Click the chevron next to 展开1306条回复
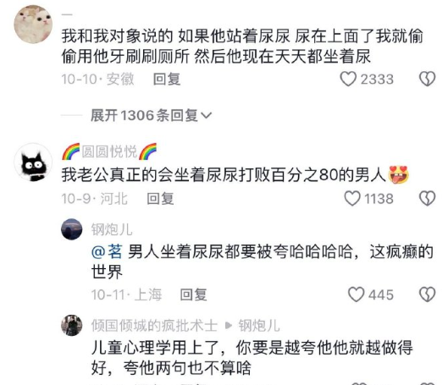 point(207,116)
